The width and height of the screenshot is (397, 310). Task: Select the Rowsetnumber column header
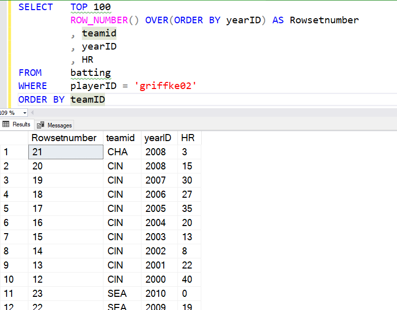point(64,138)
